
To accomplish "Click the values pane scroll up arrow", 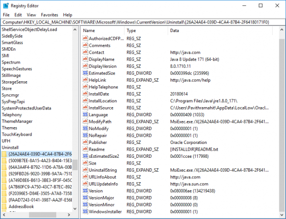I will tap(282, 30).
